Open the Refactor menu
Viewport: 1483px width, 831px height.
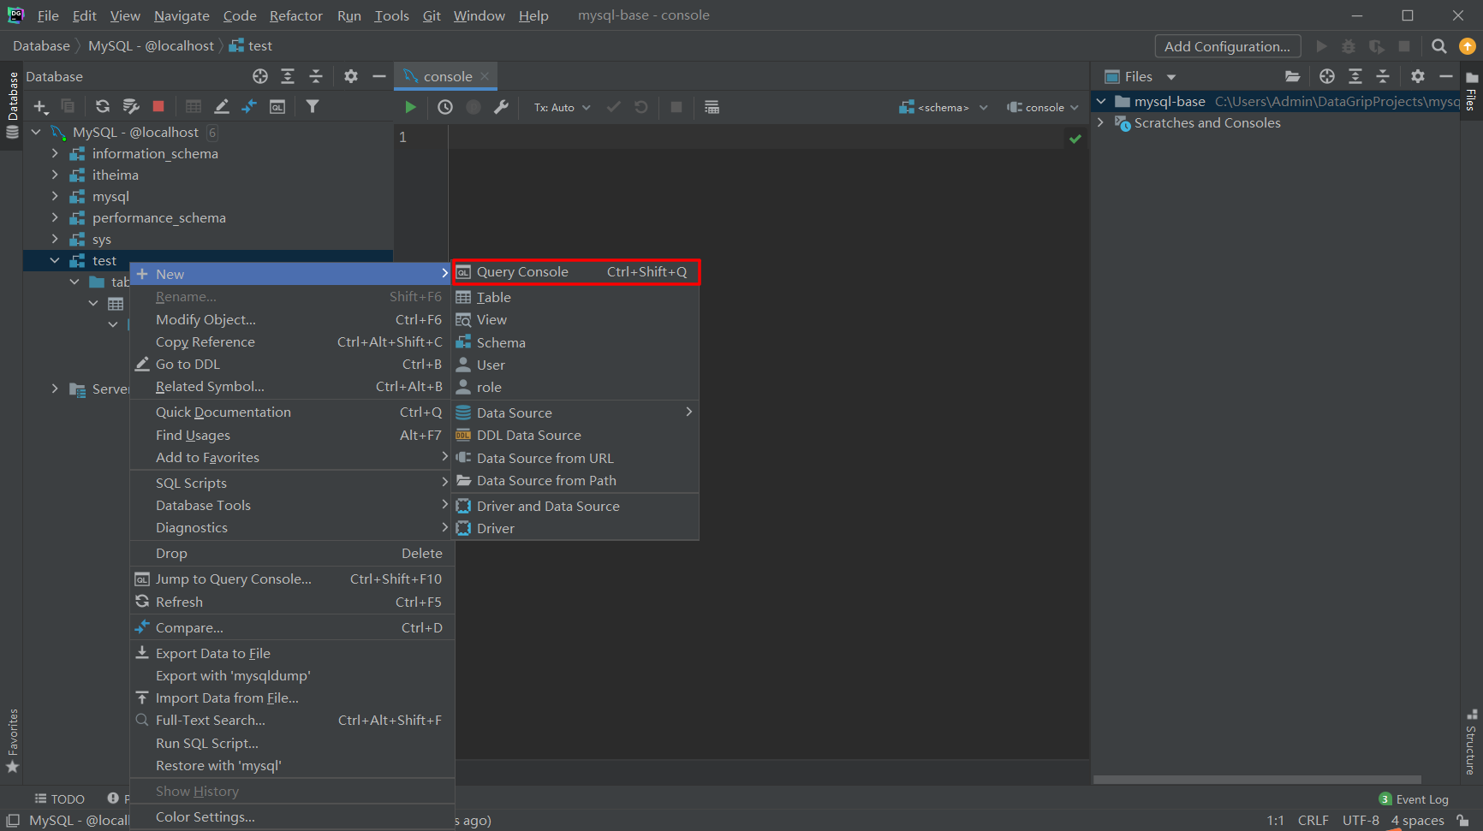[296, 15]
